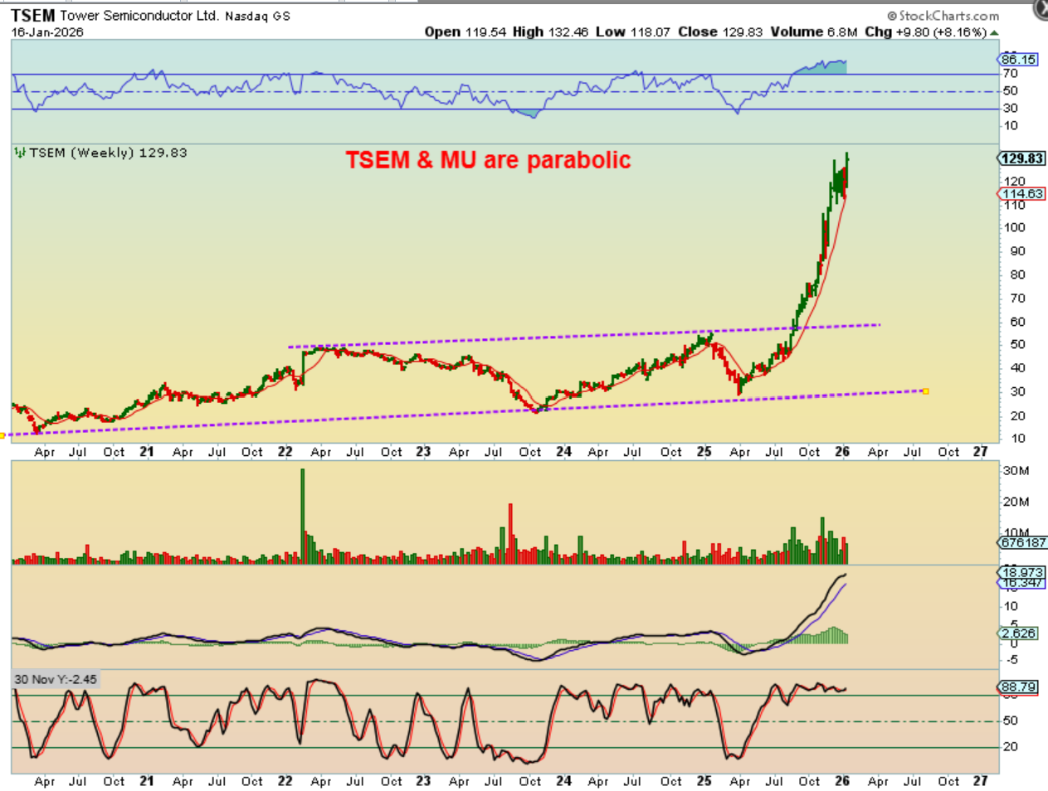Click the 16-Jan-2026 chart date
This screenshot has height=791, width=1048.
coord(47,32)
